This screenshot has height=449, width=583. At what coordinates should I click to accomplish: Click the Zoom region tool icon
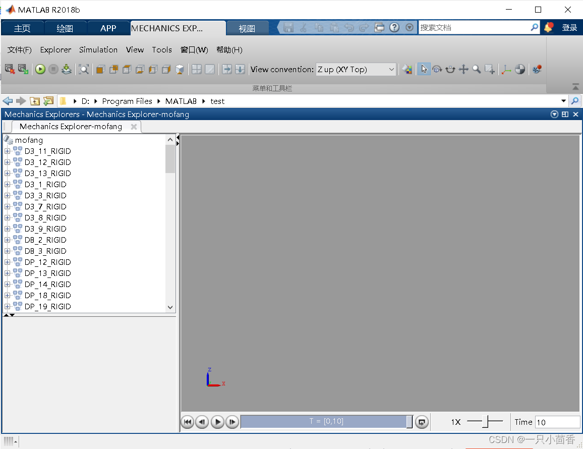489,69
